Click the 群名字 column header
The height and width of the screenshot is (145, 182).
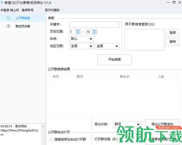(x=124, y=77)
